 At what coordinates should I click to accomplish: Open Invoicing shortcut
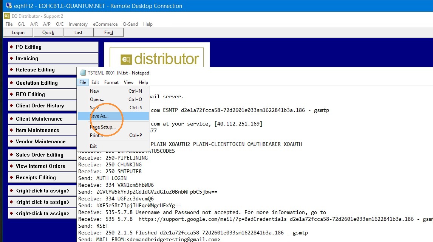[53, 58]
